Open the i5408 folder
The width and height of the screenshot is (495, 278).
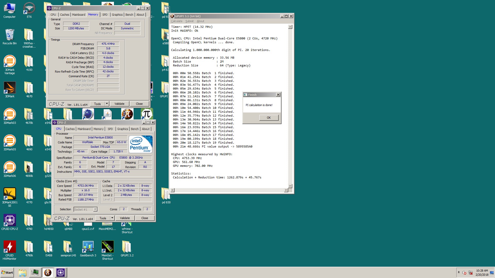click(49, 249)
